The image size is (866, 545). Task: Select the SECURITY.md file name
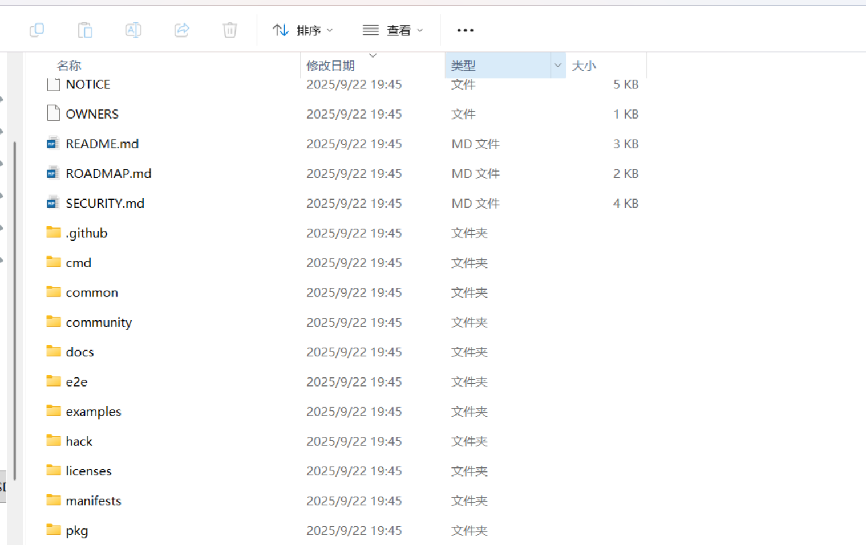(x=105, y=203)
